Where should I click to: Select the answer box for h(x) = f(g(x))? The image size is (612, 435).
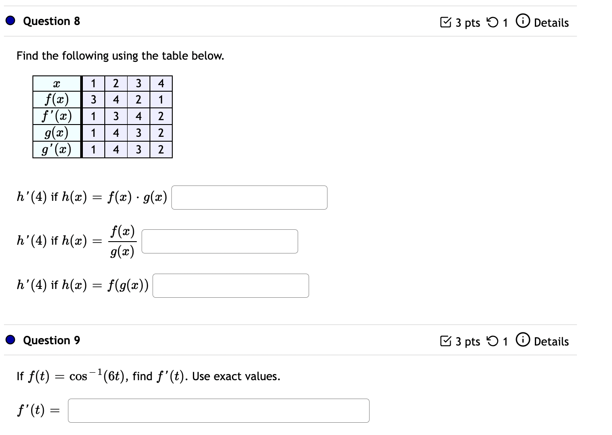(x=230, y=285)
